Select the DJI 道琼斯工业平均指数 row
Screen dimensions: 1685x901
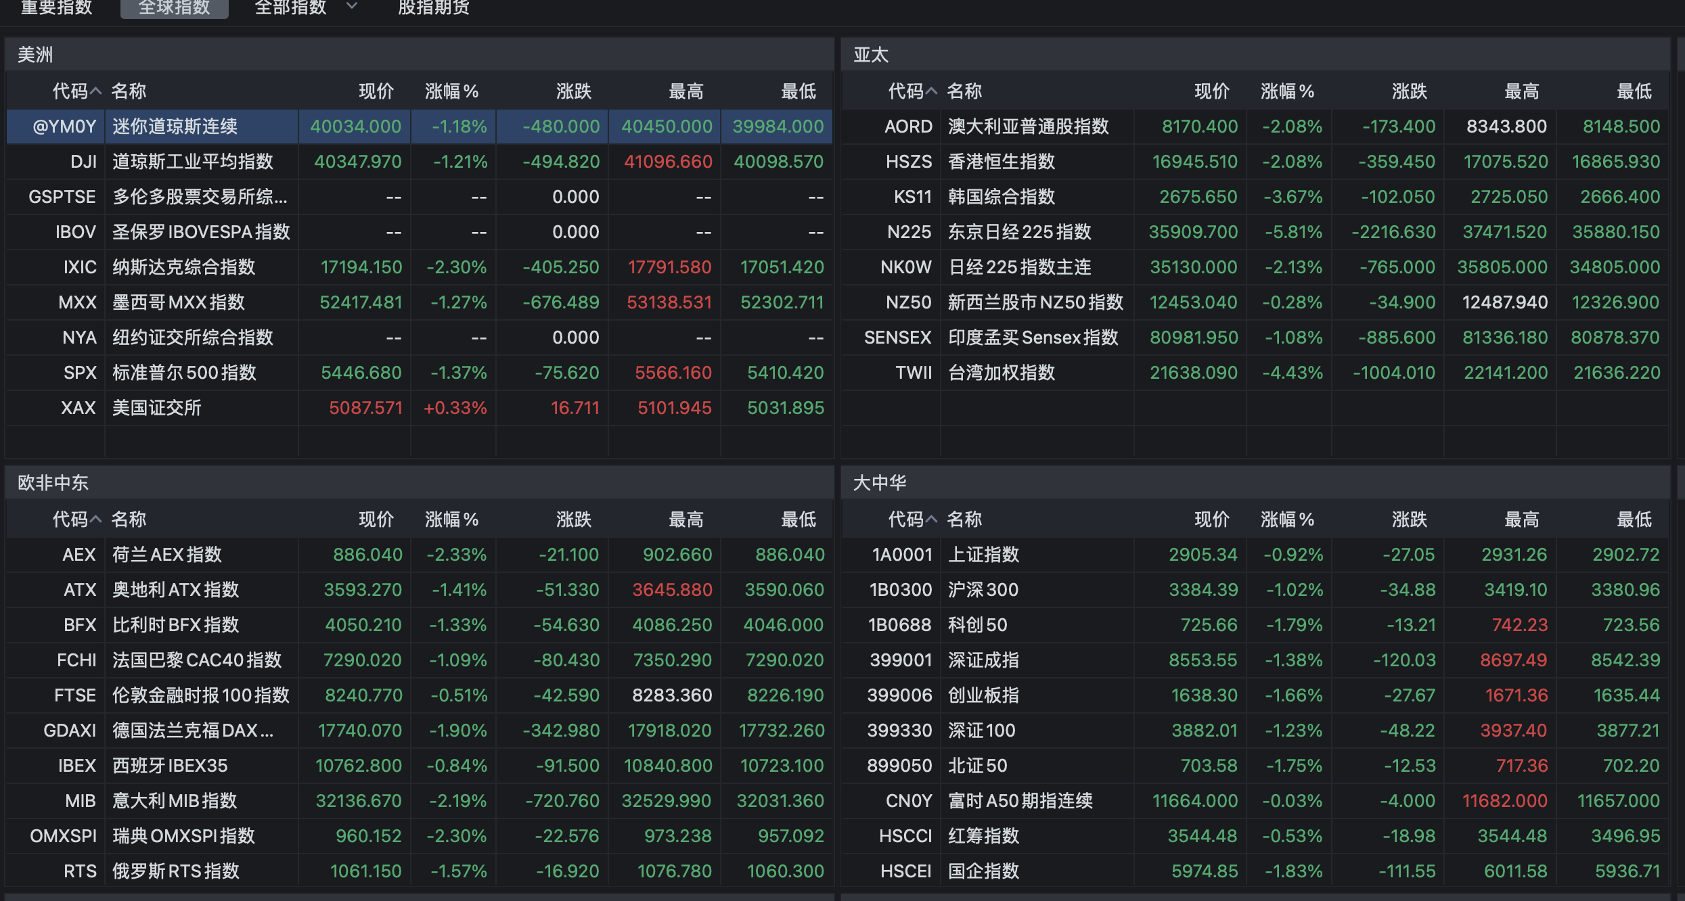click(420, 162)
